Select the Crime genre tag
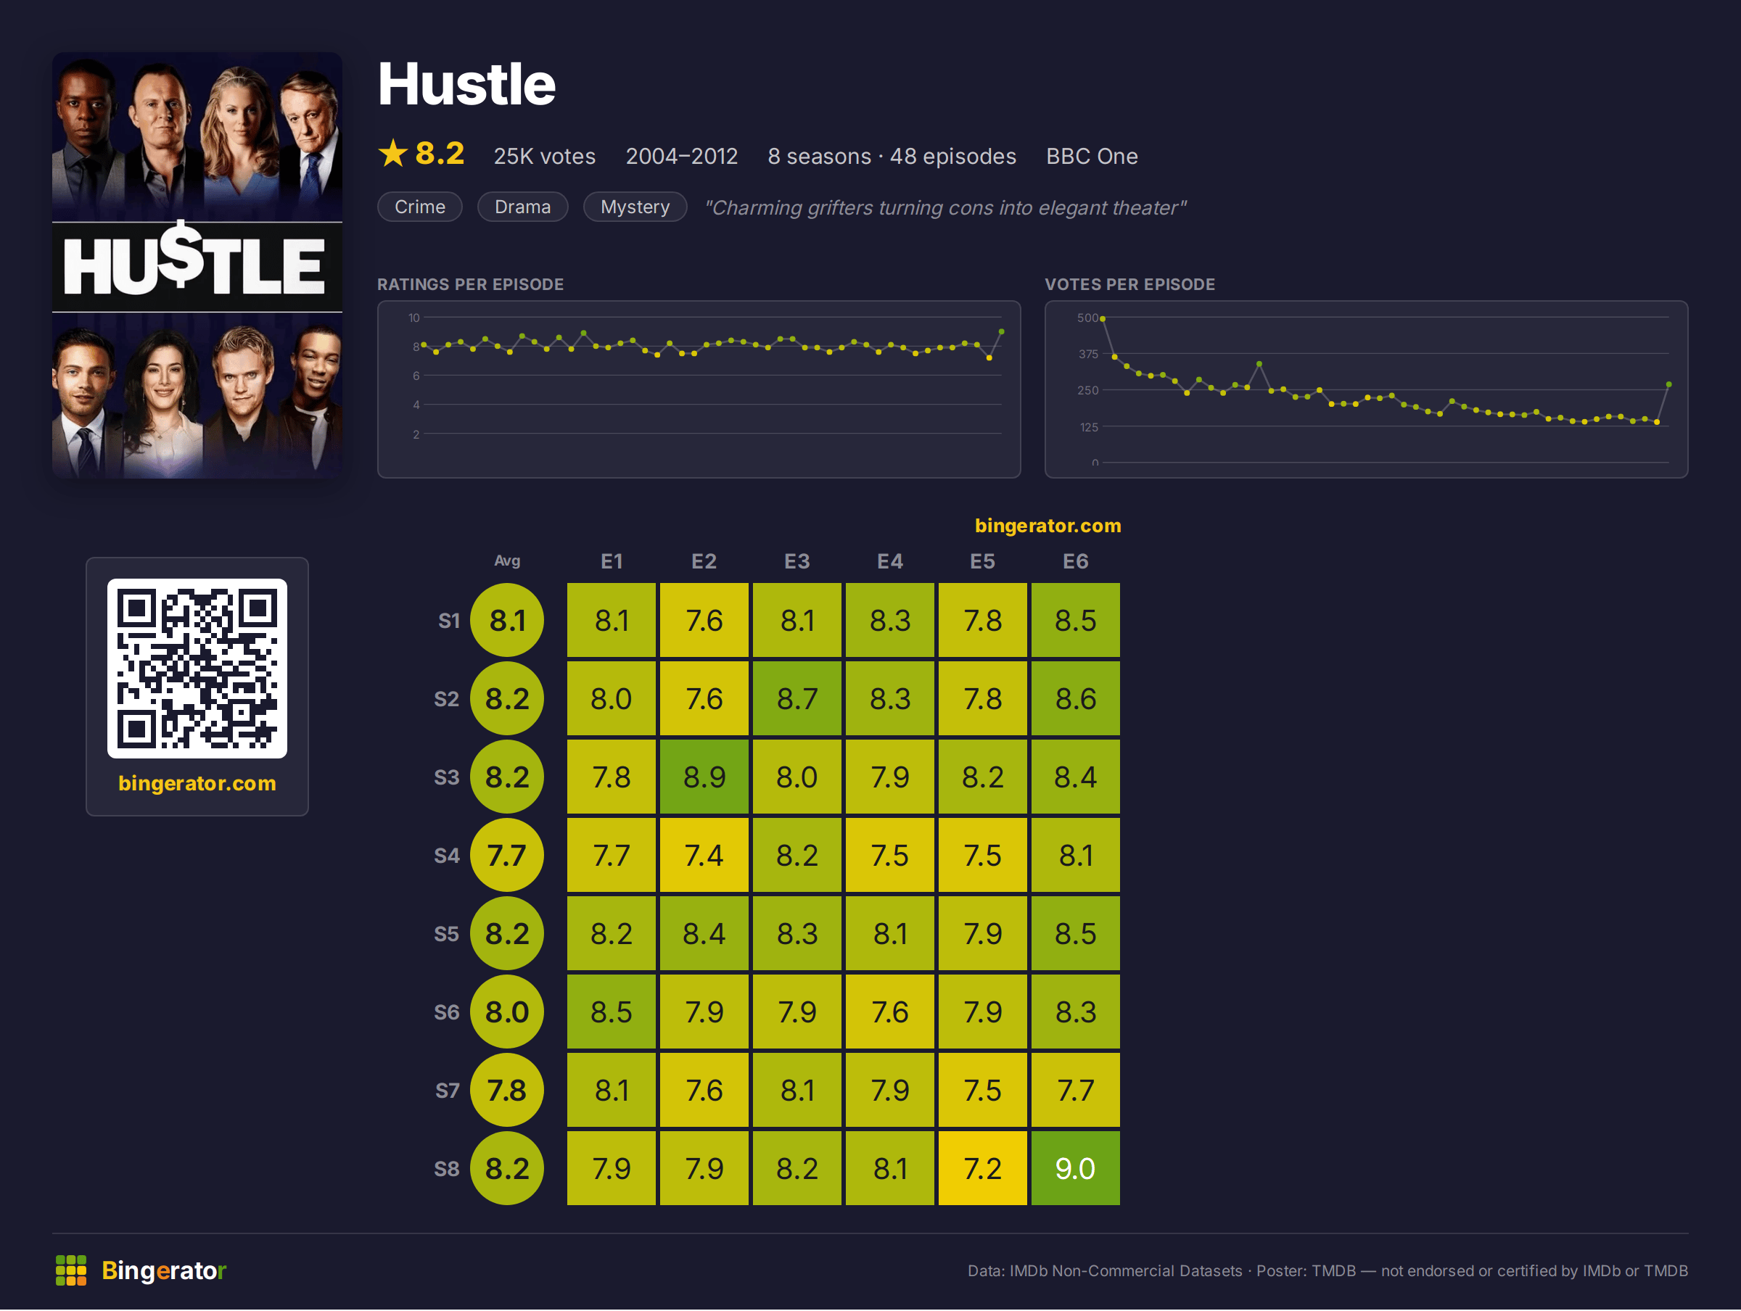The width and height of the screenshot is (1741, 1311). click(x=419, y=207)
